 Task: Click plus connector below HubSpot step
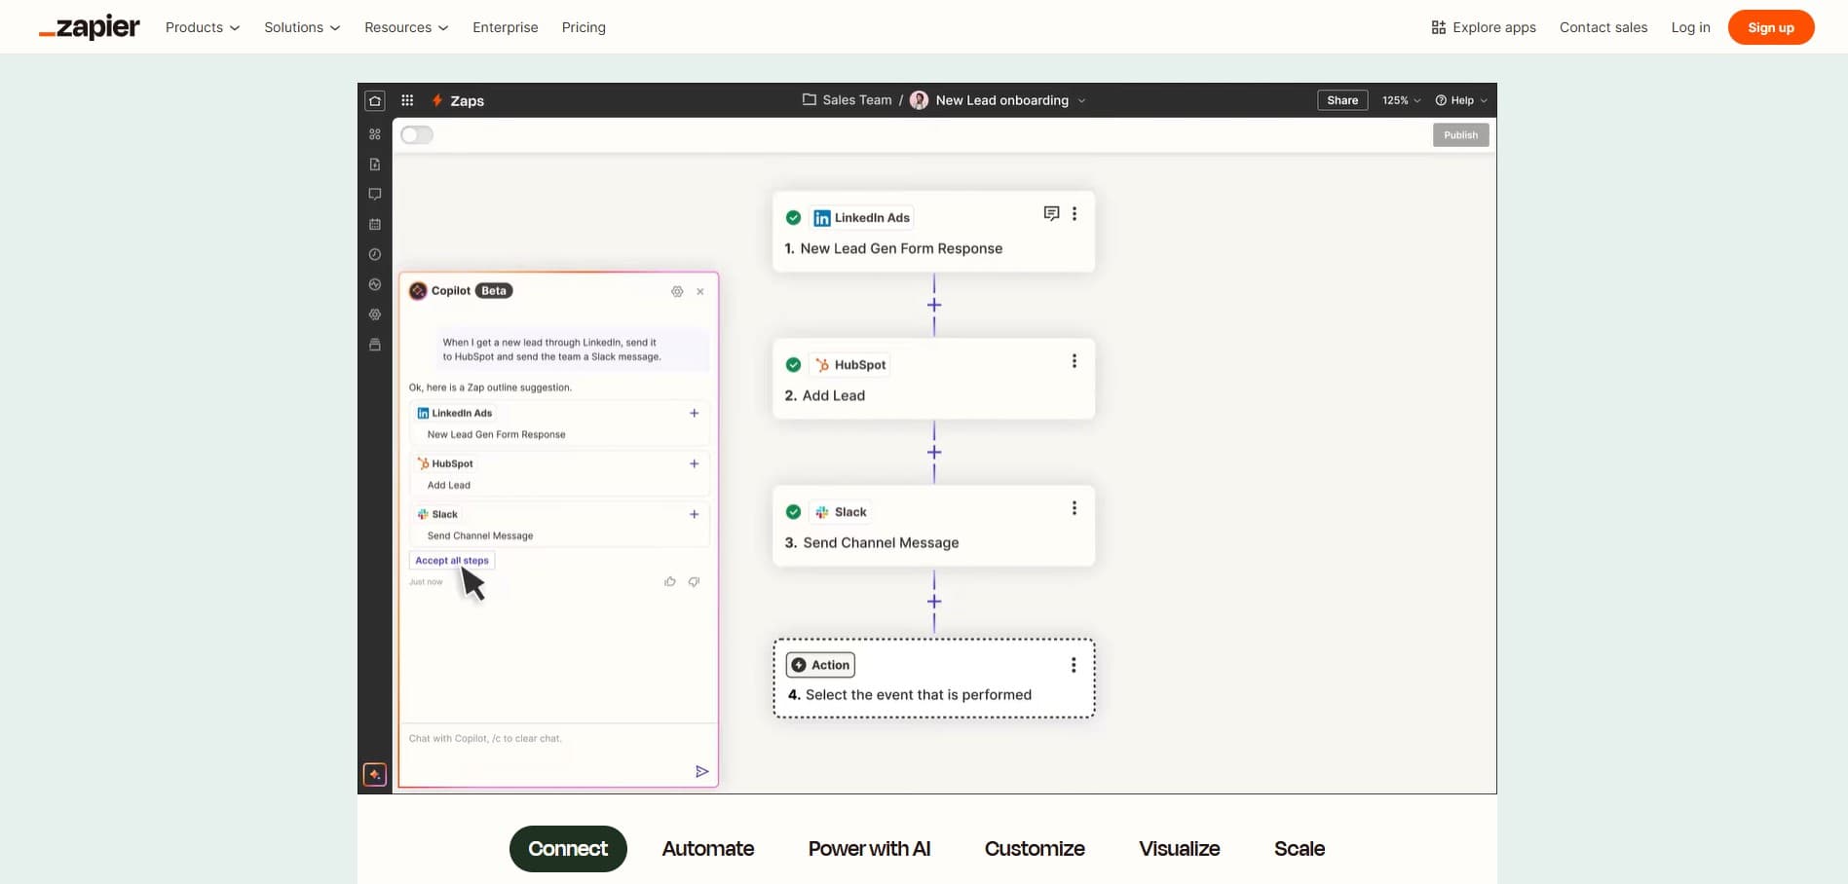tap(934, 453)
